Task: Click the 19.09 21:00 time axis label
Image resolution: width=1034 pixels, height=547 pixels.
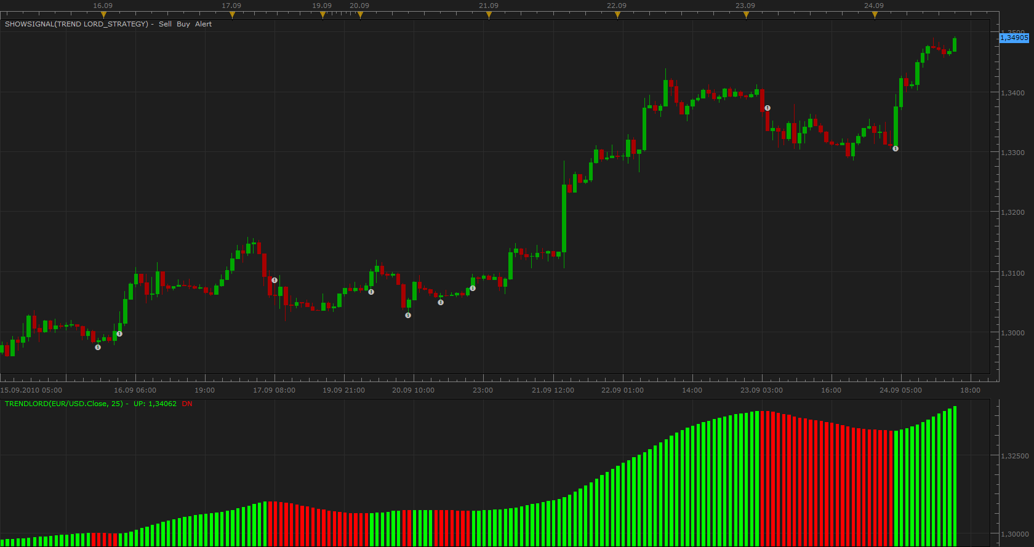Action: pos(343,390)
